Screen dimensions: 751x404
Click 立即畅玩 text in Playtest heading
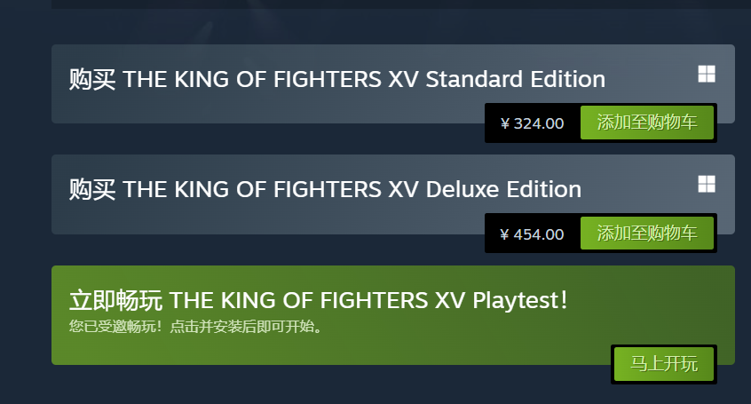(x=116, y=301)
